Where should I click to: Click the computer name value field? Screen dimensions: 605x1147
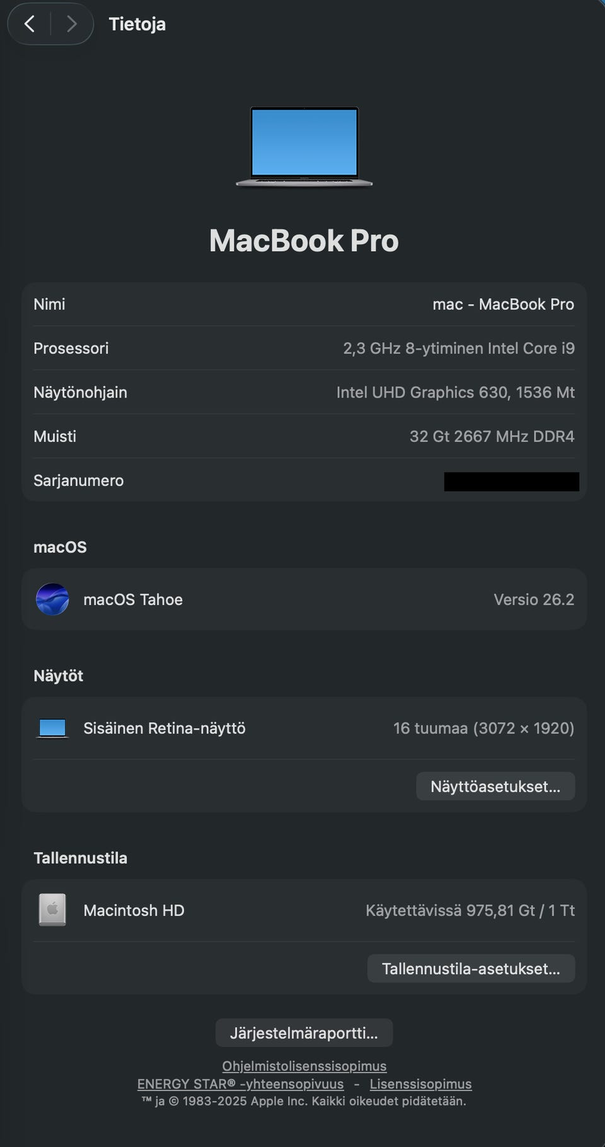point(503,304)
